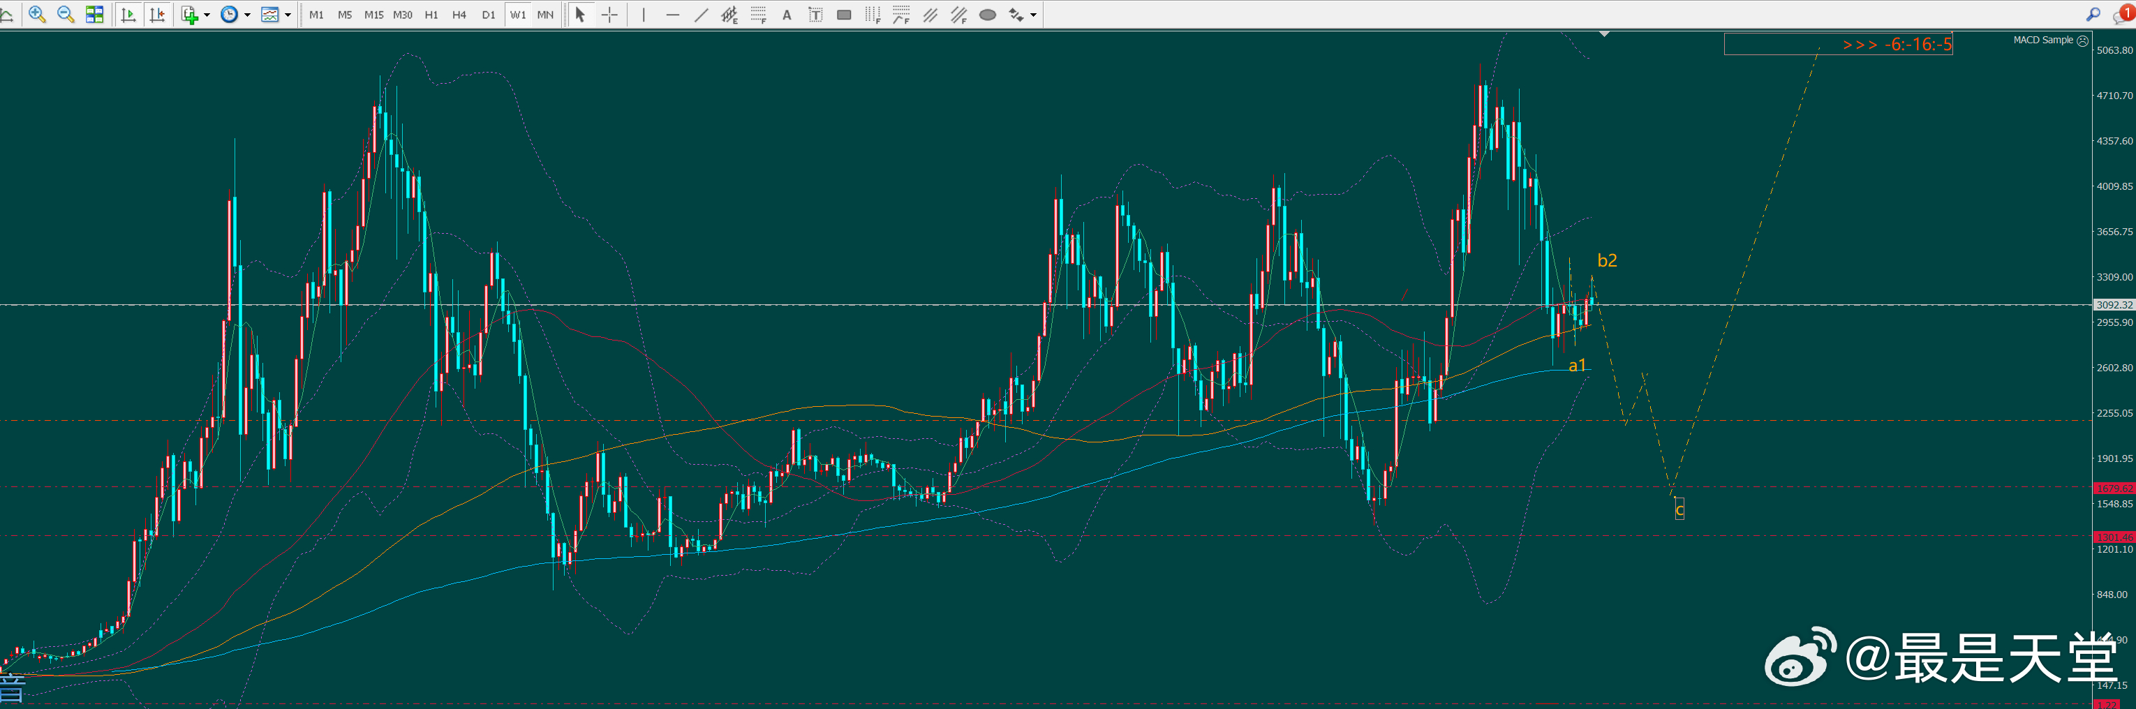This screenshot has width=2136, height=709.
Task: Select the text label tool
Action: [x=816, y=14]
